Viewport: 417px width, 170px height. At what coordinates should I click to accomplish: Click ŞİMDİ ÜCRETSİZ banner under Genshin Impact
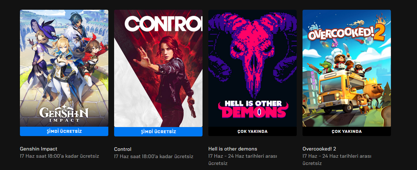point(64,131)
